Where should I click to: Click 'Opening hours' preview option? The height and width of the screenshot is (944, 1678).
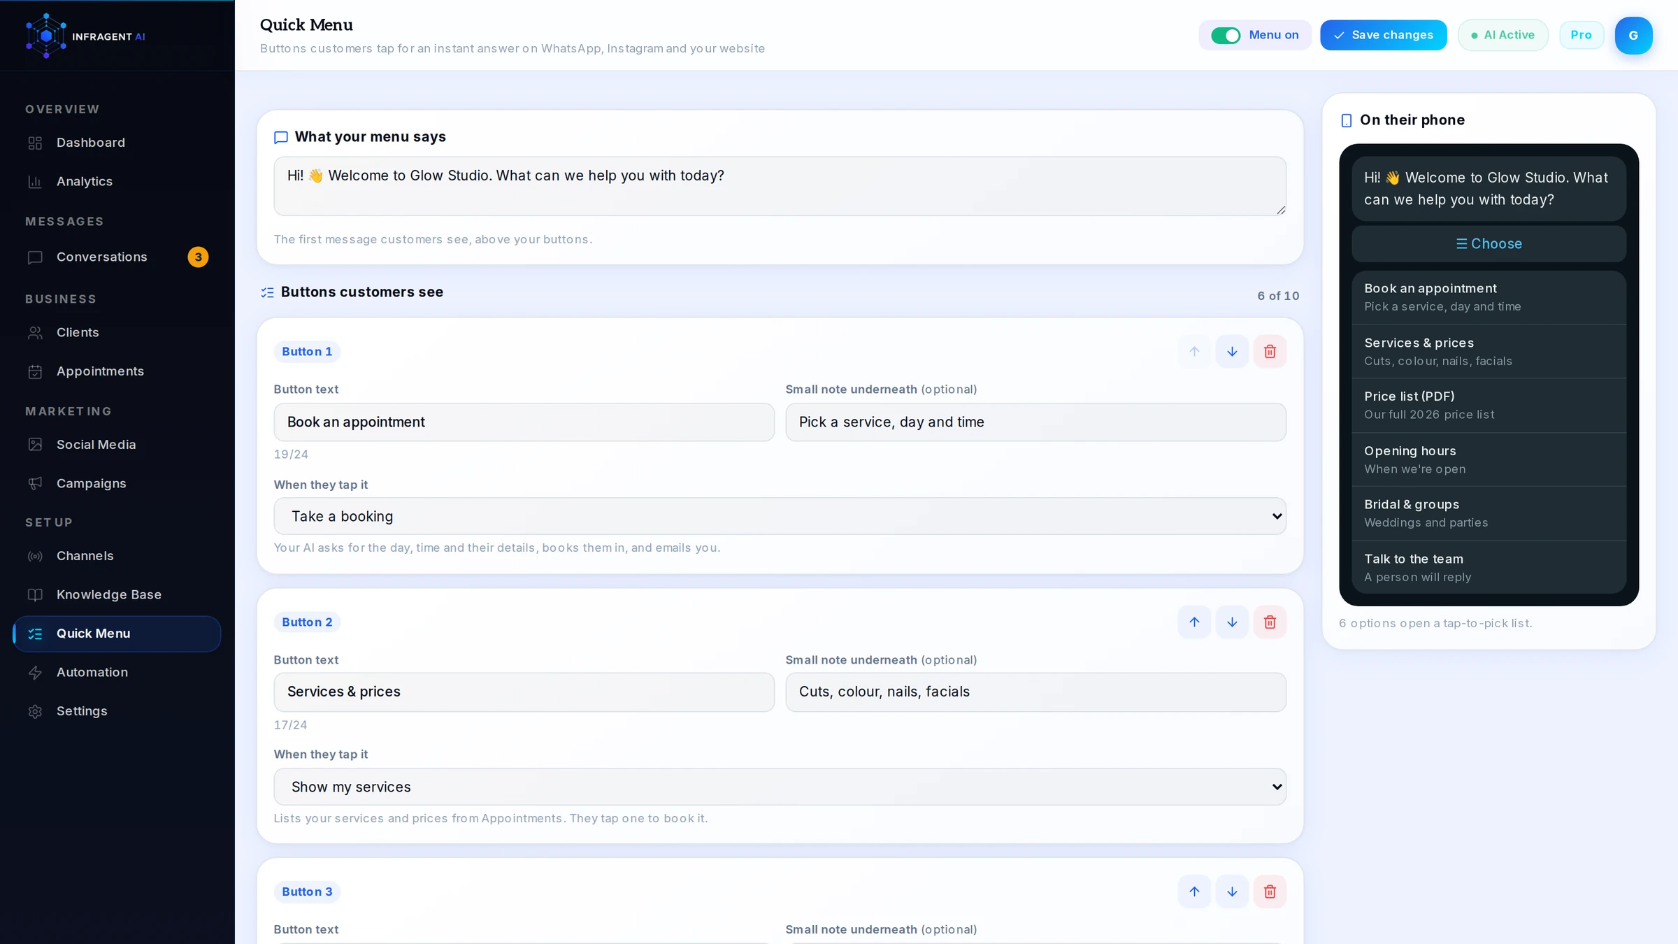coord(1489,459)
